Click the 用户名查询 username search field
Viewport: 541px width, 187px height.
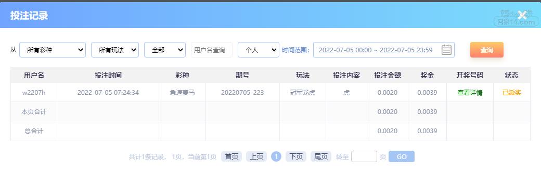(x=212, y=50)
